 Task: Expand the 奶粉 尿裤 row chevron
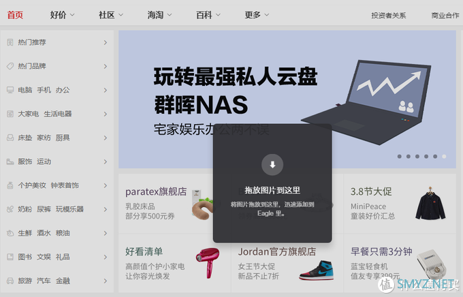106,210
